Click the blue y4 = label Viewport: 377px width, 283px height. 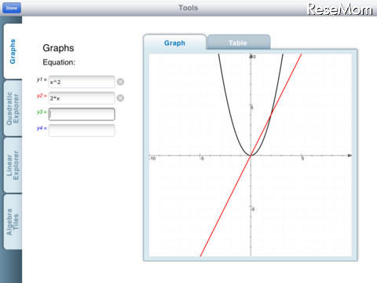[x=42, y=128]
